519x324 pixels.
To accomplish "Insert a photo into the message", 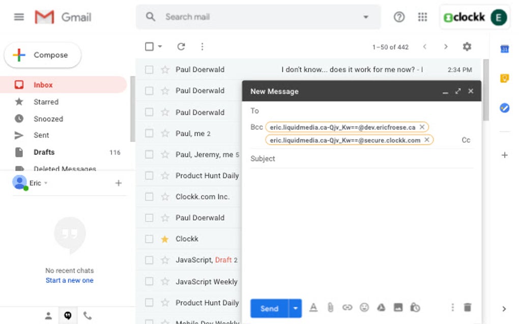I will pyautogui.click(x=398, y=307).
